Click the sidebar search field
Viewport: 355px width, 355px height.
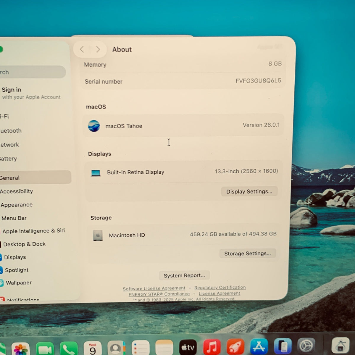33,72
